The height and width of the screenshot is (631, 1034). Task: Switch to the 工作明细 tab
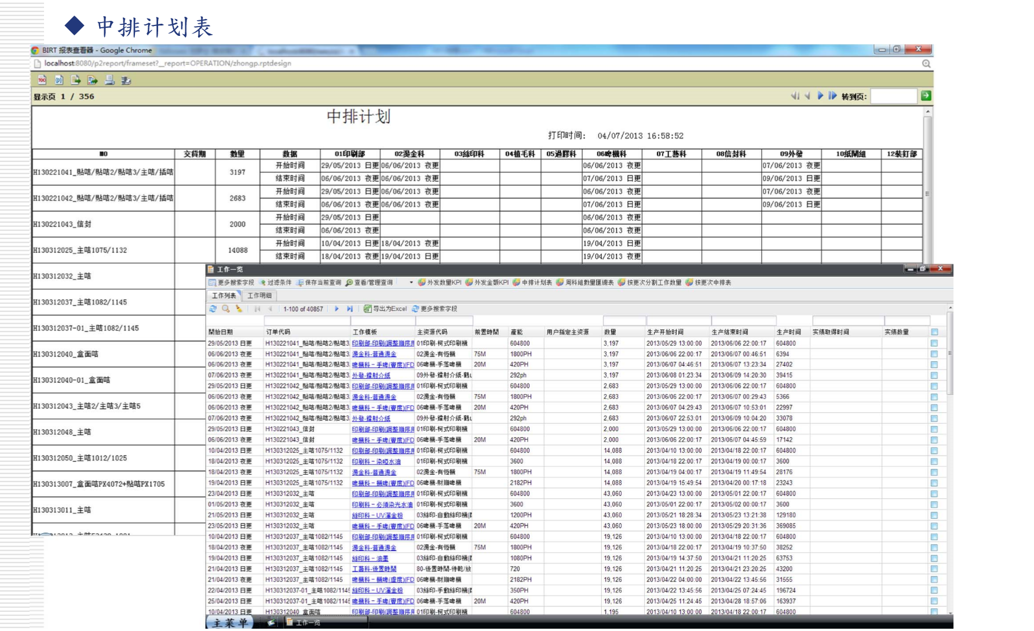tap(260, 296)
